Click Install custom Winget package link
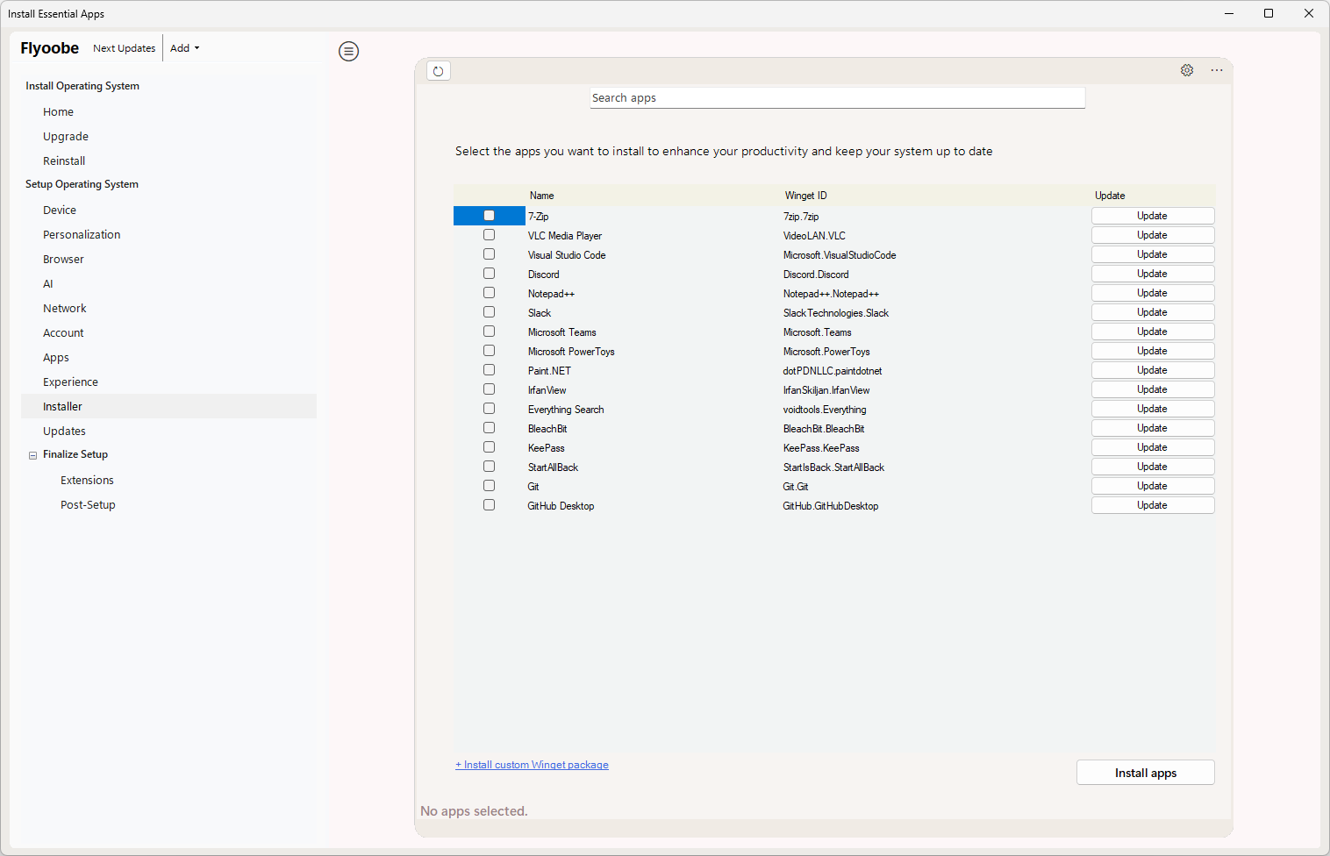The image size is (1330, 856). tap(532, 765)
